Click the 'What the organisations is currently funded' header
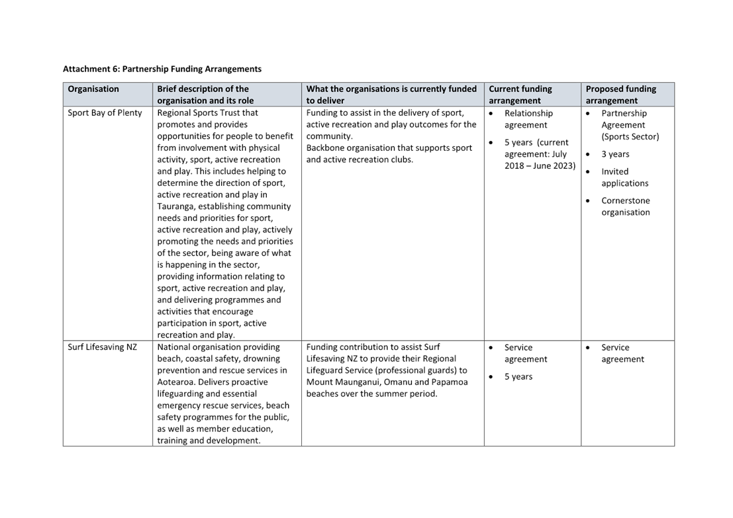Screen dimensions: 733x518 pyautogui.click(x=392, y=95)
